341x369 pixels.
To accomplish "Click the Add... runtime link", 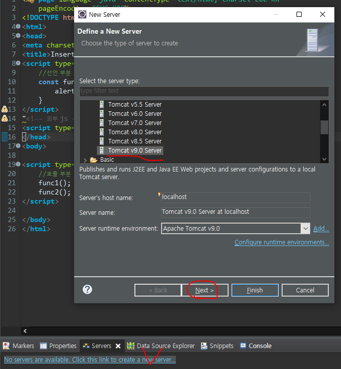I will coord(321,229).
